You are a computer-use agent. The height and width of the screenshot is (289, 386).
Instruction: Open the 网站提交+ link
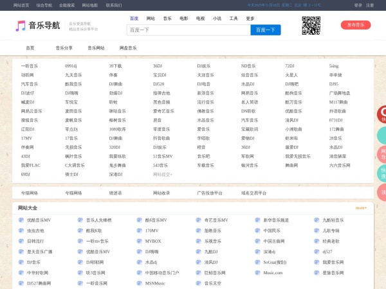pyautogui.click(x=163, y=175)
